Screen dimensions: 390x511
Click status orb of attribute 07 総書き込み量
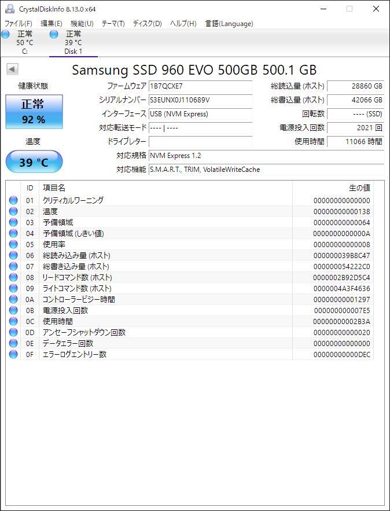coord(13,266)
